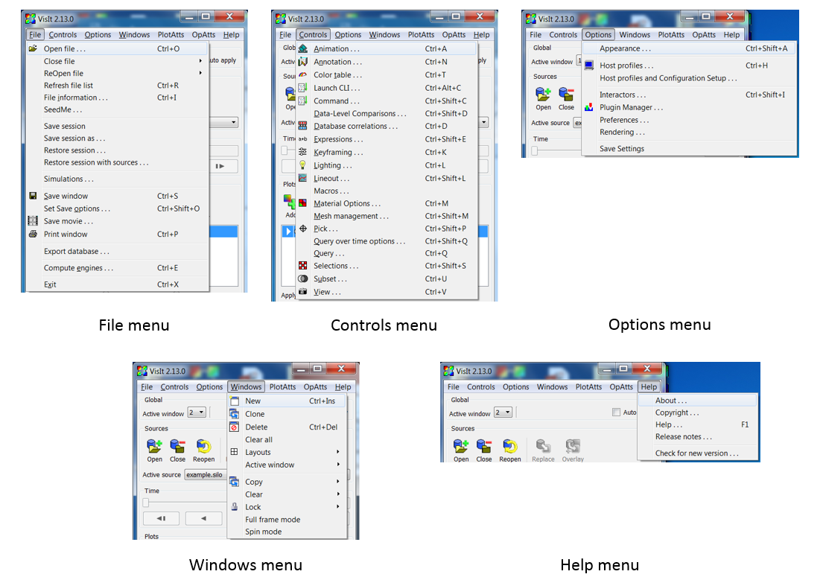
Task: Click the Pick crosshair icon
Action: pyautogui.click(x=303, y=229)
